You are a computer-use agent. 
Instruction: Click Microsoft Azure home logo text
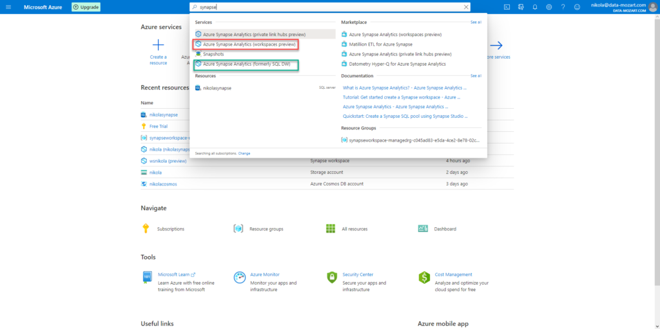[x=43, y=7]
